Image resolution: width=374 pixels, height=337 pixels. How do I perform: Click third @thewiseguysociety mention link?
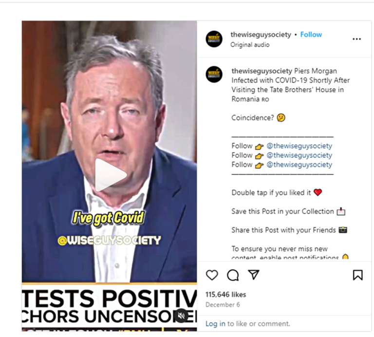coord(299,165)
